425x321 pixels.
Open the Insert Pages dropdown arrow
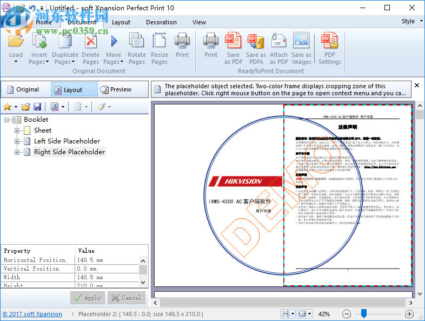tap(47, 62)
